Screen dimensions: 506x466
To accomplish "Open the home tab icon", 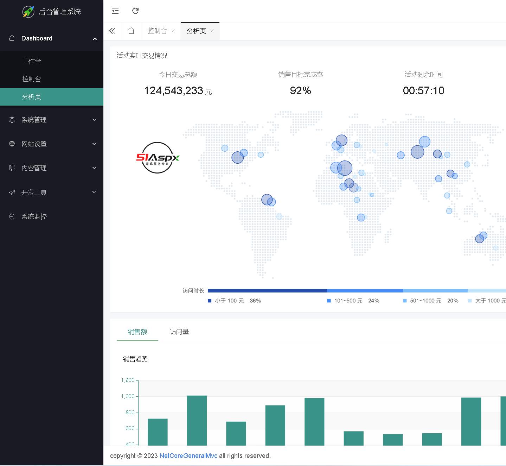I will [131, 31].
